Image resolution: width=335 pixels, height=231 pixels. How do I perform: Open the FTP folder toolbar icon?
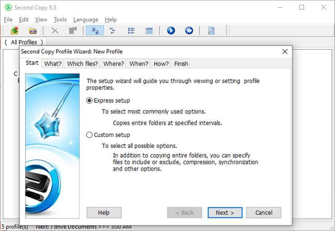pos(32,31)
